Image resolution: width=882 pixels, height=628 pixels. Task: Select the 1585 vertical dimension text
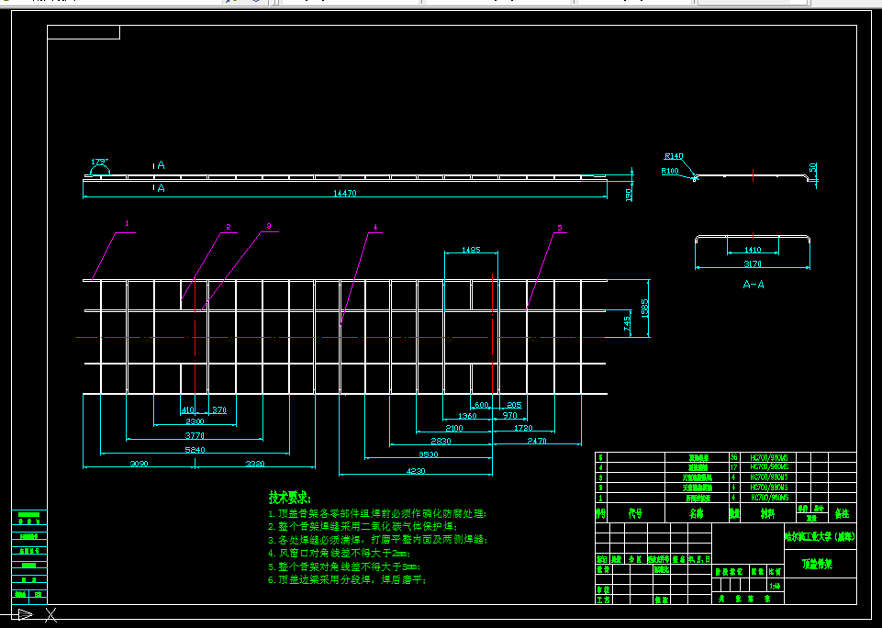[644, 308]
